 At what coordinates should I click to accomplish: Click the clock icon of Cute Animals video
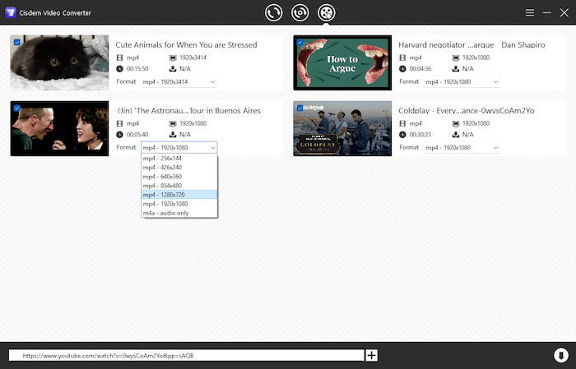click(x=119, y=68)
